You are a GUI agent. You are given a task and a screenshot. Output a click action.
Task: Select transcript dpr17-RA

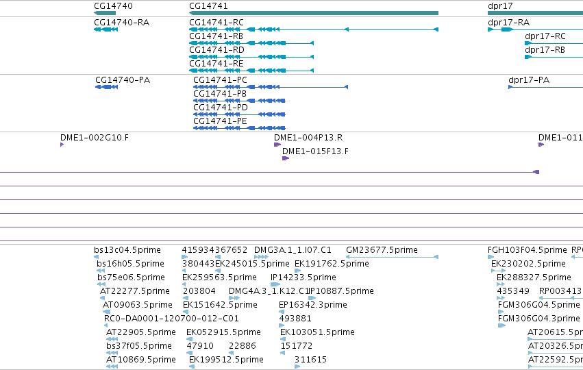pos(508,23)
